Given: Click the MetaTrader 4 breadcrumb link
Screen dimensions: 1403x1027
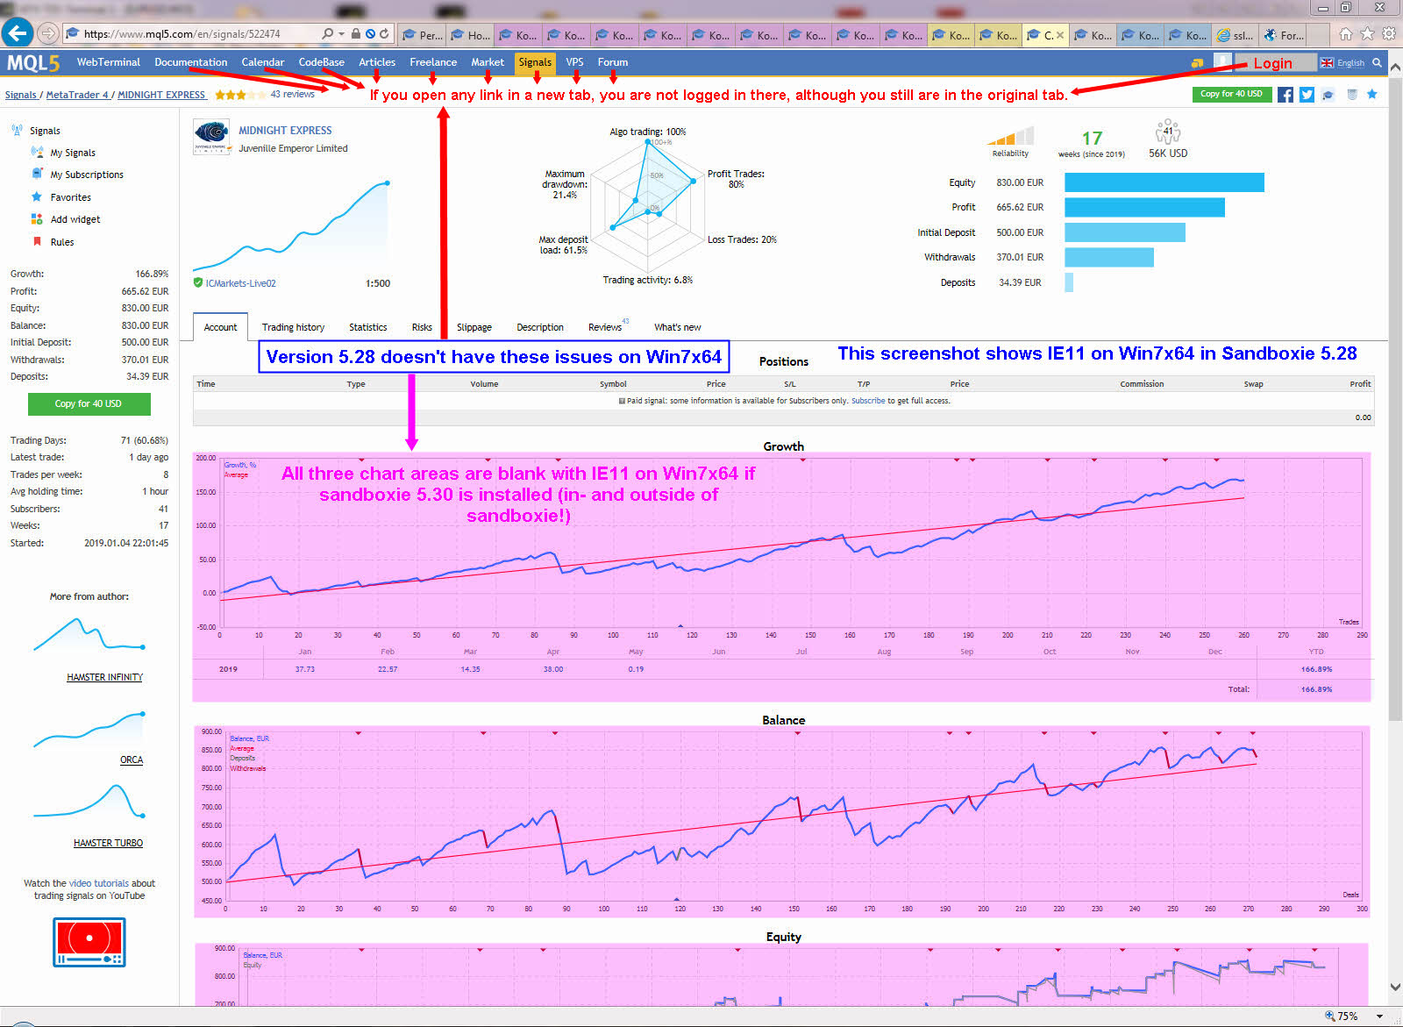Looking at the screenshot, I should click(77, 95).
